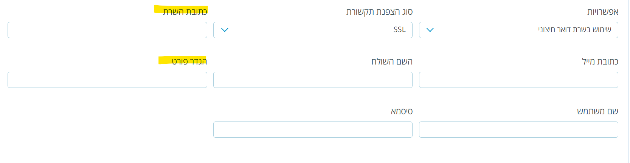Open the SSL encryption type dropdown

[x=313, y=30]
